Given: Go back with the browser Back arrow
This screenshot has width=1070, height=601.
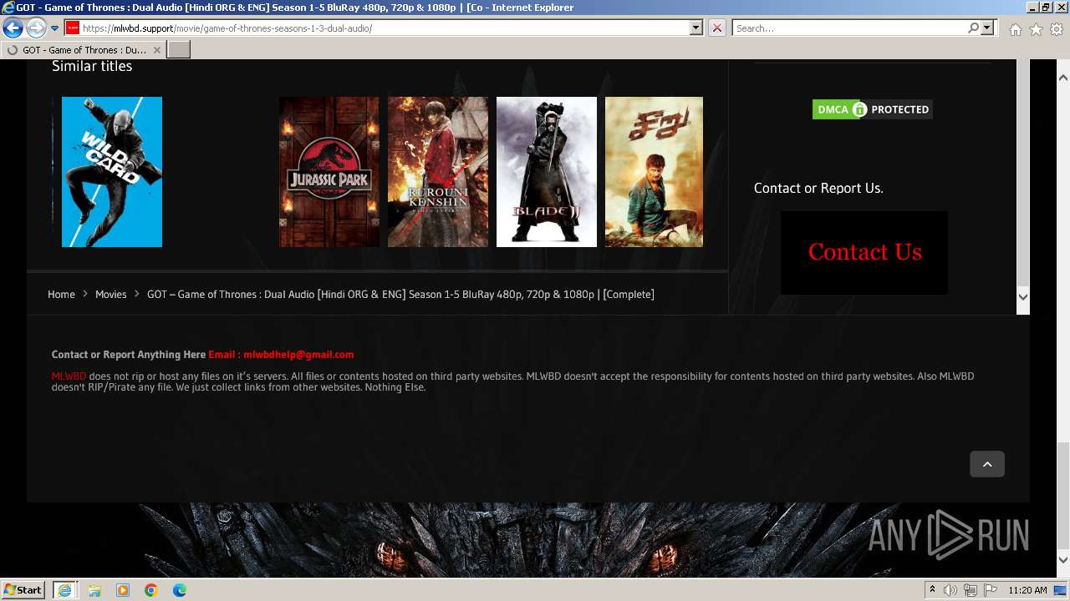Looking at the screenshot, I should [13, 28].
